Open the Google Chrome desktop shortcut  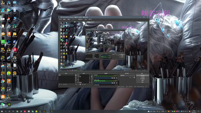coord(3,82)
